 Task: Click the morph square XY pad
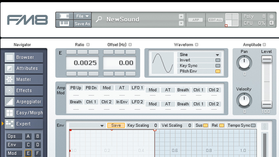coord(232,20)
